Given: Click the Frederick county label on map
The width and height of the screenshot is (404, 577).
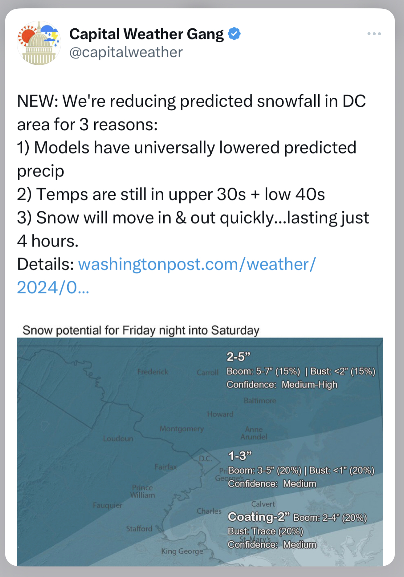Looking at the screenshot, I should click(153, 372).
